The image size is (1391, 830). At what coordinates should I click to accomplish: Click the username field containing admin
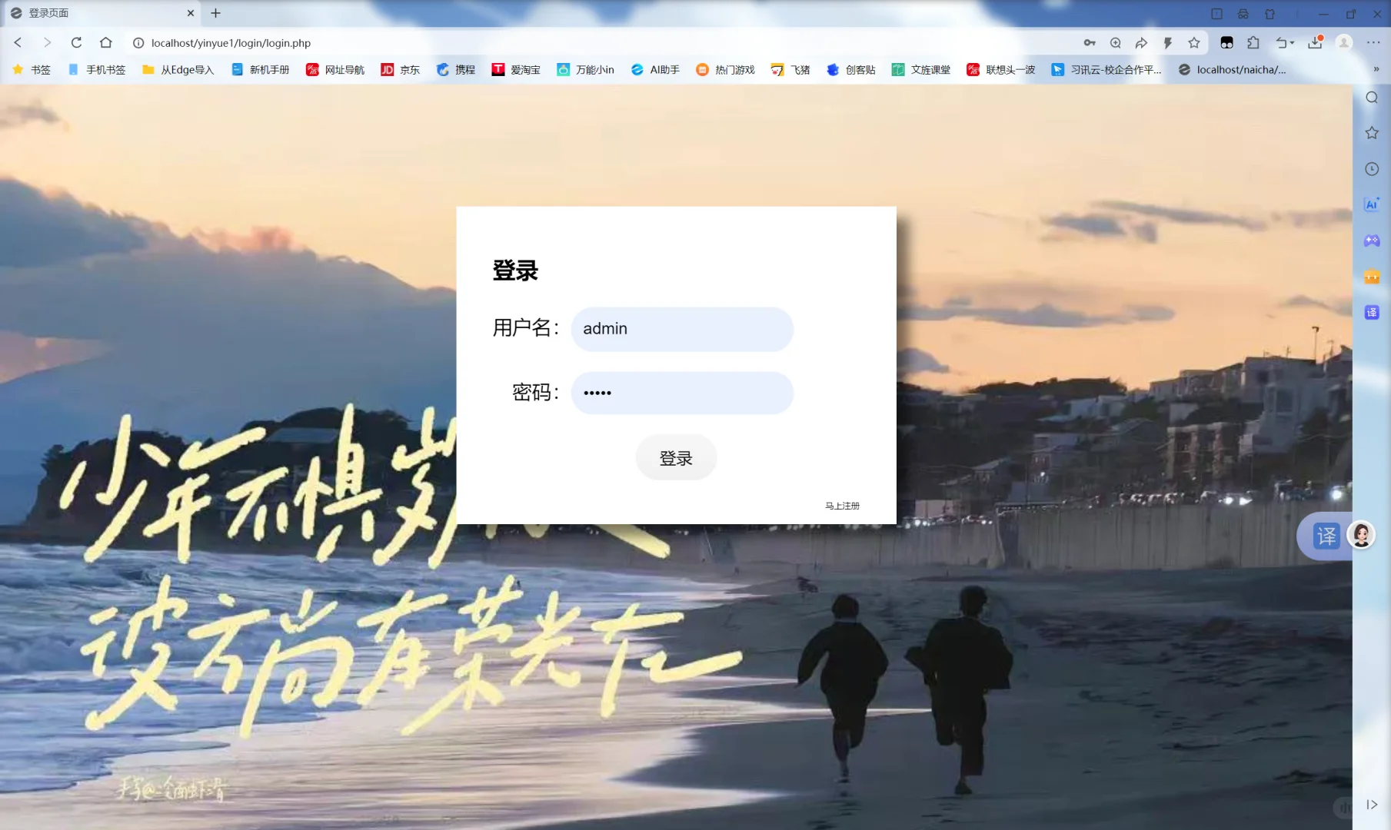pos(681,329)
